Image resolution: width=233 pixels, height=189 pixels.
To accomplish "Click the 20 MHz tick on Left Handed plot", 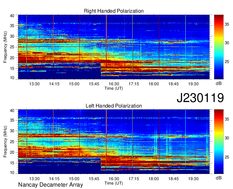I will (x=12, y=152).
